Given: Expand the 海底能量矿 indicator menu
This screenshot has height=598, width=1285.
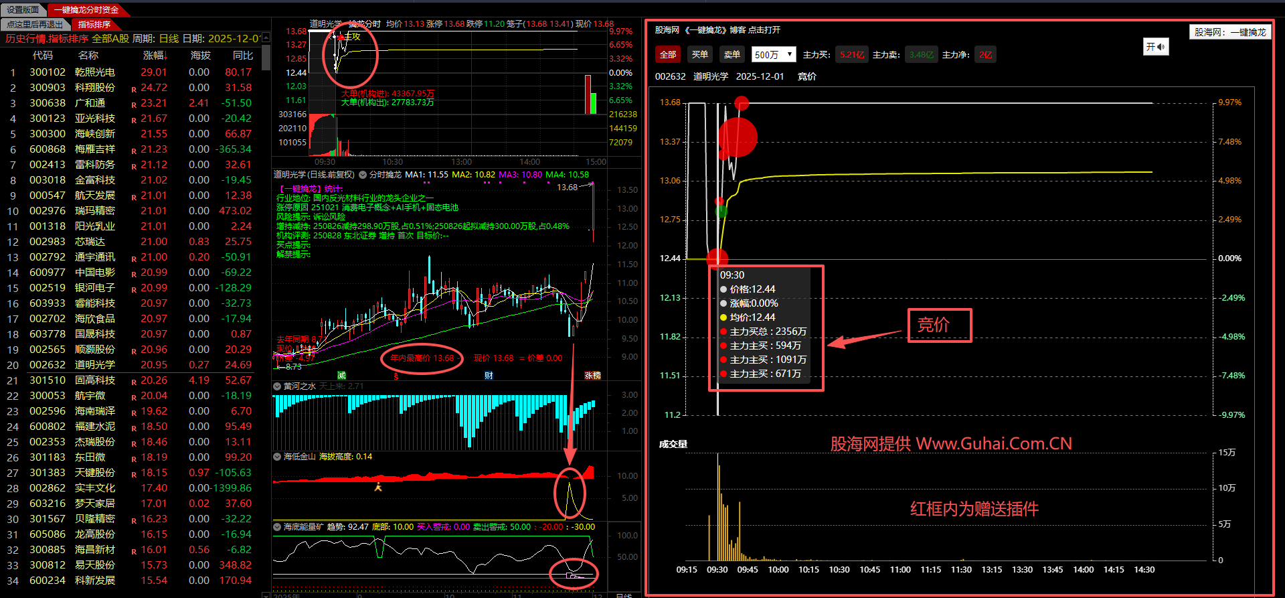Looking at the screenshot, I should (x=277, y=527).
